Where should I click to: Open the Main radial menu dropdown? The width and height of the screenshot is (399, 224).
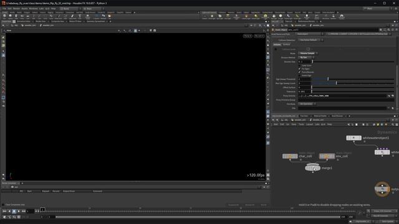click(92, 9)
